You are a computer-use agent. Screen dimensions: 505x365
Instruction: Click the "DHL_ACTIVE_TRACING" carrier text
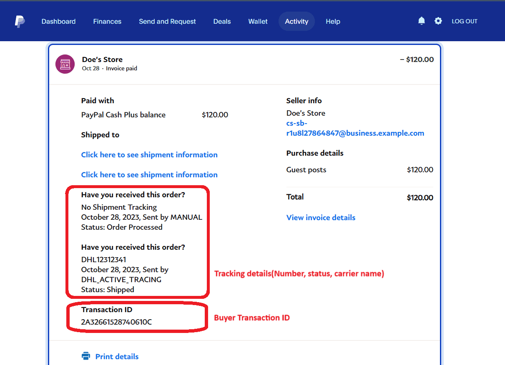[121, 280]
